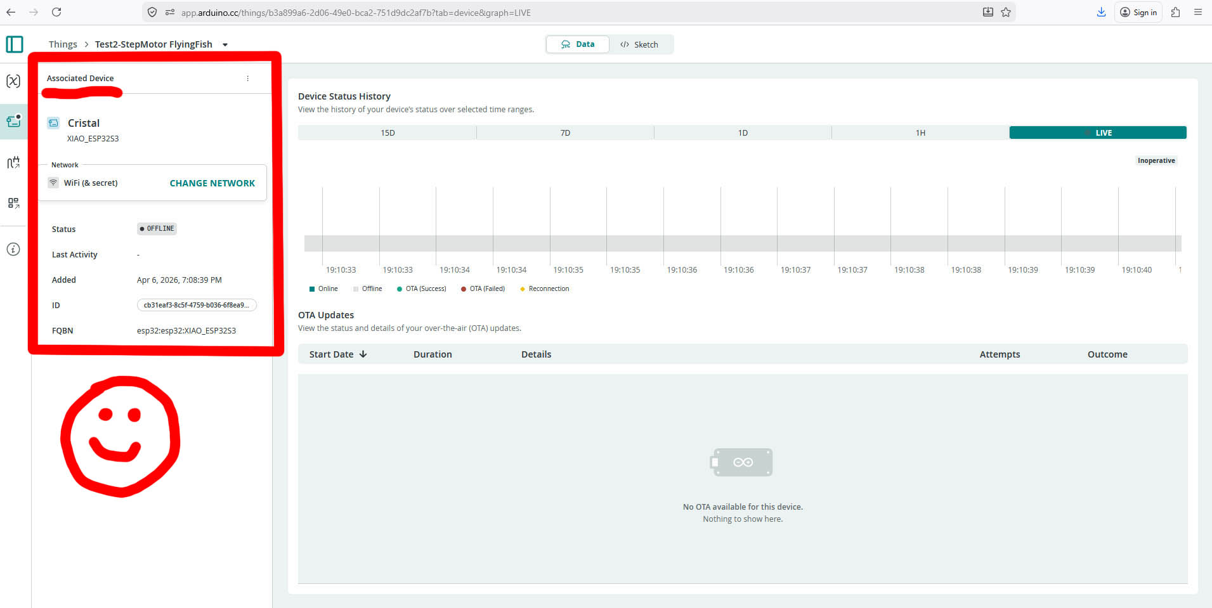The image size is (1212, 608).
Task: Click the Attempts column header
Action: (x=1000, y=354)
